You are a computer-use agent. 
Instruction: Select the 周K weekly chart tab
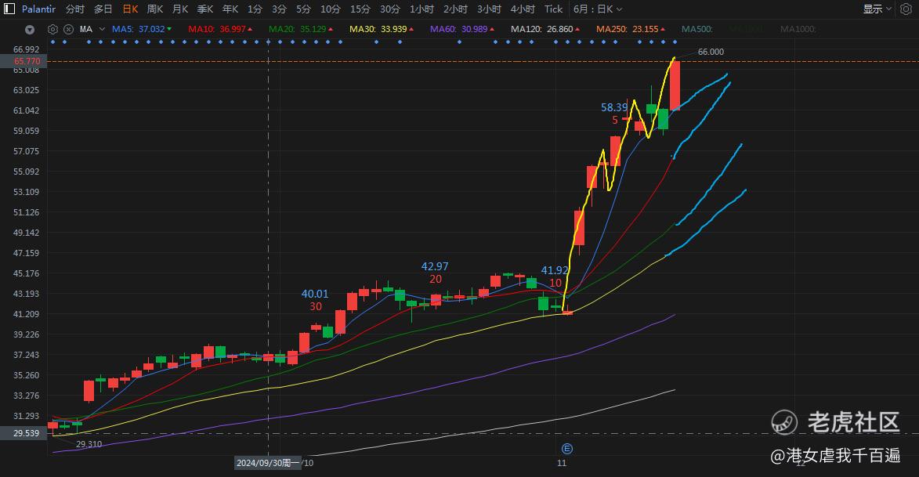(x=155, y=9)
